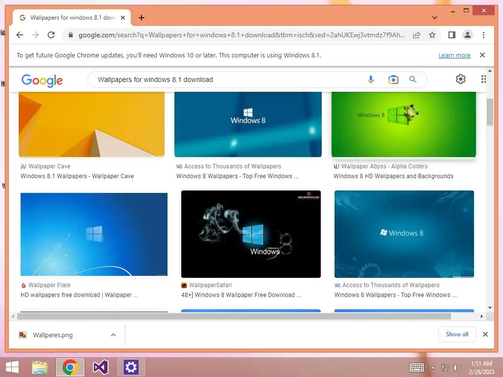Screen dimensions: 503x377
Task: Open a new tab
Action: click(141, 18)
